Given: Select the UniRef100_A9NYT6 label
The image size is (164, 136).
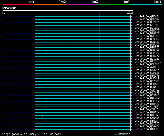Looking at the screenshot, I should [x=147, y=87].
